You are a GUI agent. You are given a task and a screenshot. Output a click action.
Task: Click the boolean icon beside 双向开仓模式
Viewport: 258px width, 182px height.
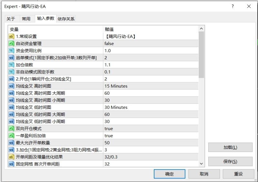click(11, 129)
